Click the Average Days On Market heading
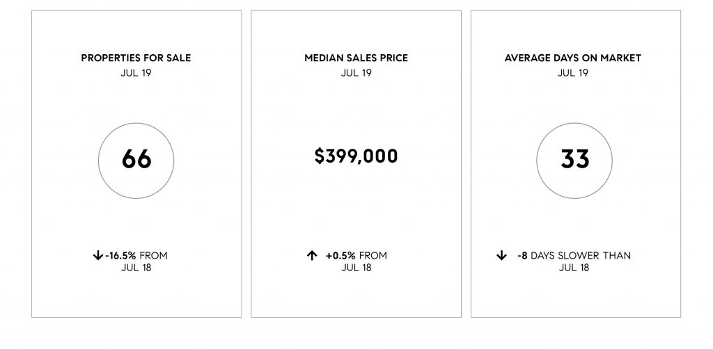 point(573,58)
